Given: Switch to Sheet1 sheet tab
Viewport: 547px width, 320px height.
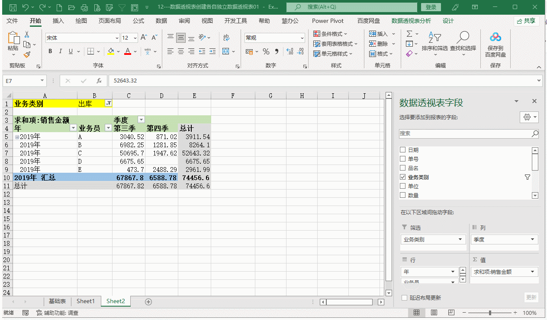Looking at the screenshot, I should (86, 301).
